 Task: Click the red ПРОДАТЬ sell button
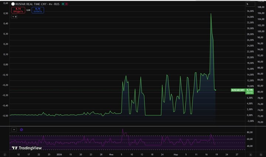pyautogui.click(x=18, y=10)
